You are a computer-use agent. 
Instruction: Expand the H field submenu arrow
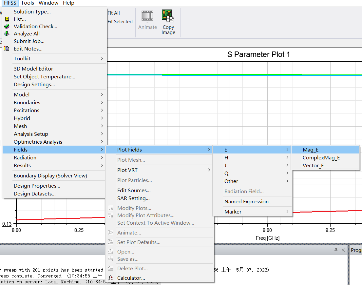pos(287,157)
